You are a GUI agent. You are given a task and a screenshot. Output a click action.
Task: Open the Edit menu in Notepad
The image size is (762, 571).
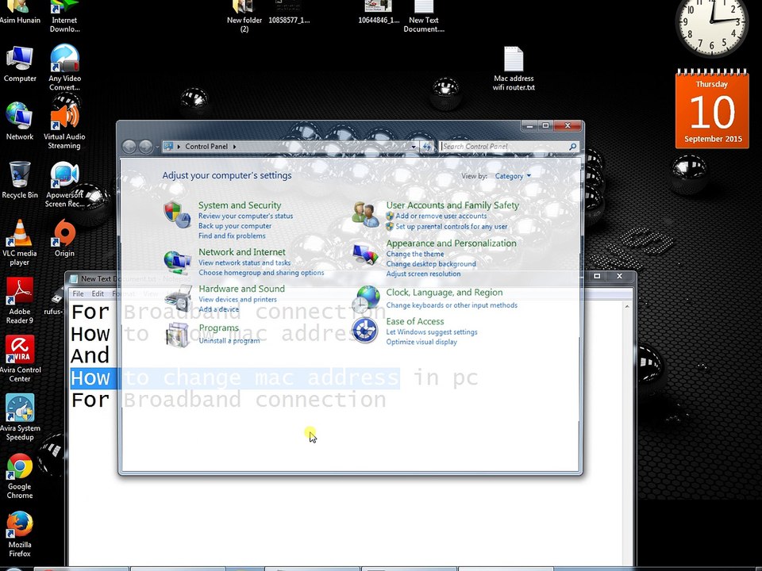pyautogui.click(x=98, y=293)
